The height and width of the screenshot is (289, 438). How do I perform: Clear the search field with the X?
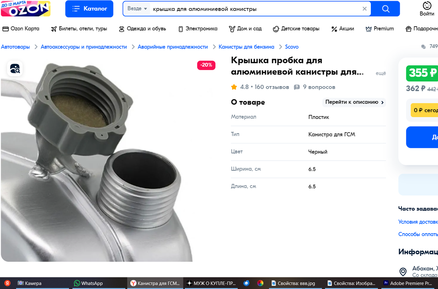click(x=364, y=8)
